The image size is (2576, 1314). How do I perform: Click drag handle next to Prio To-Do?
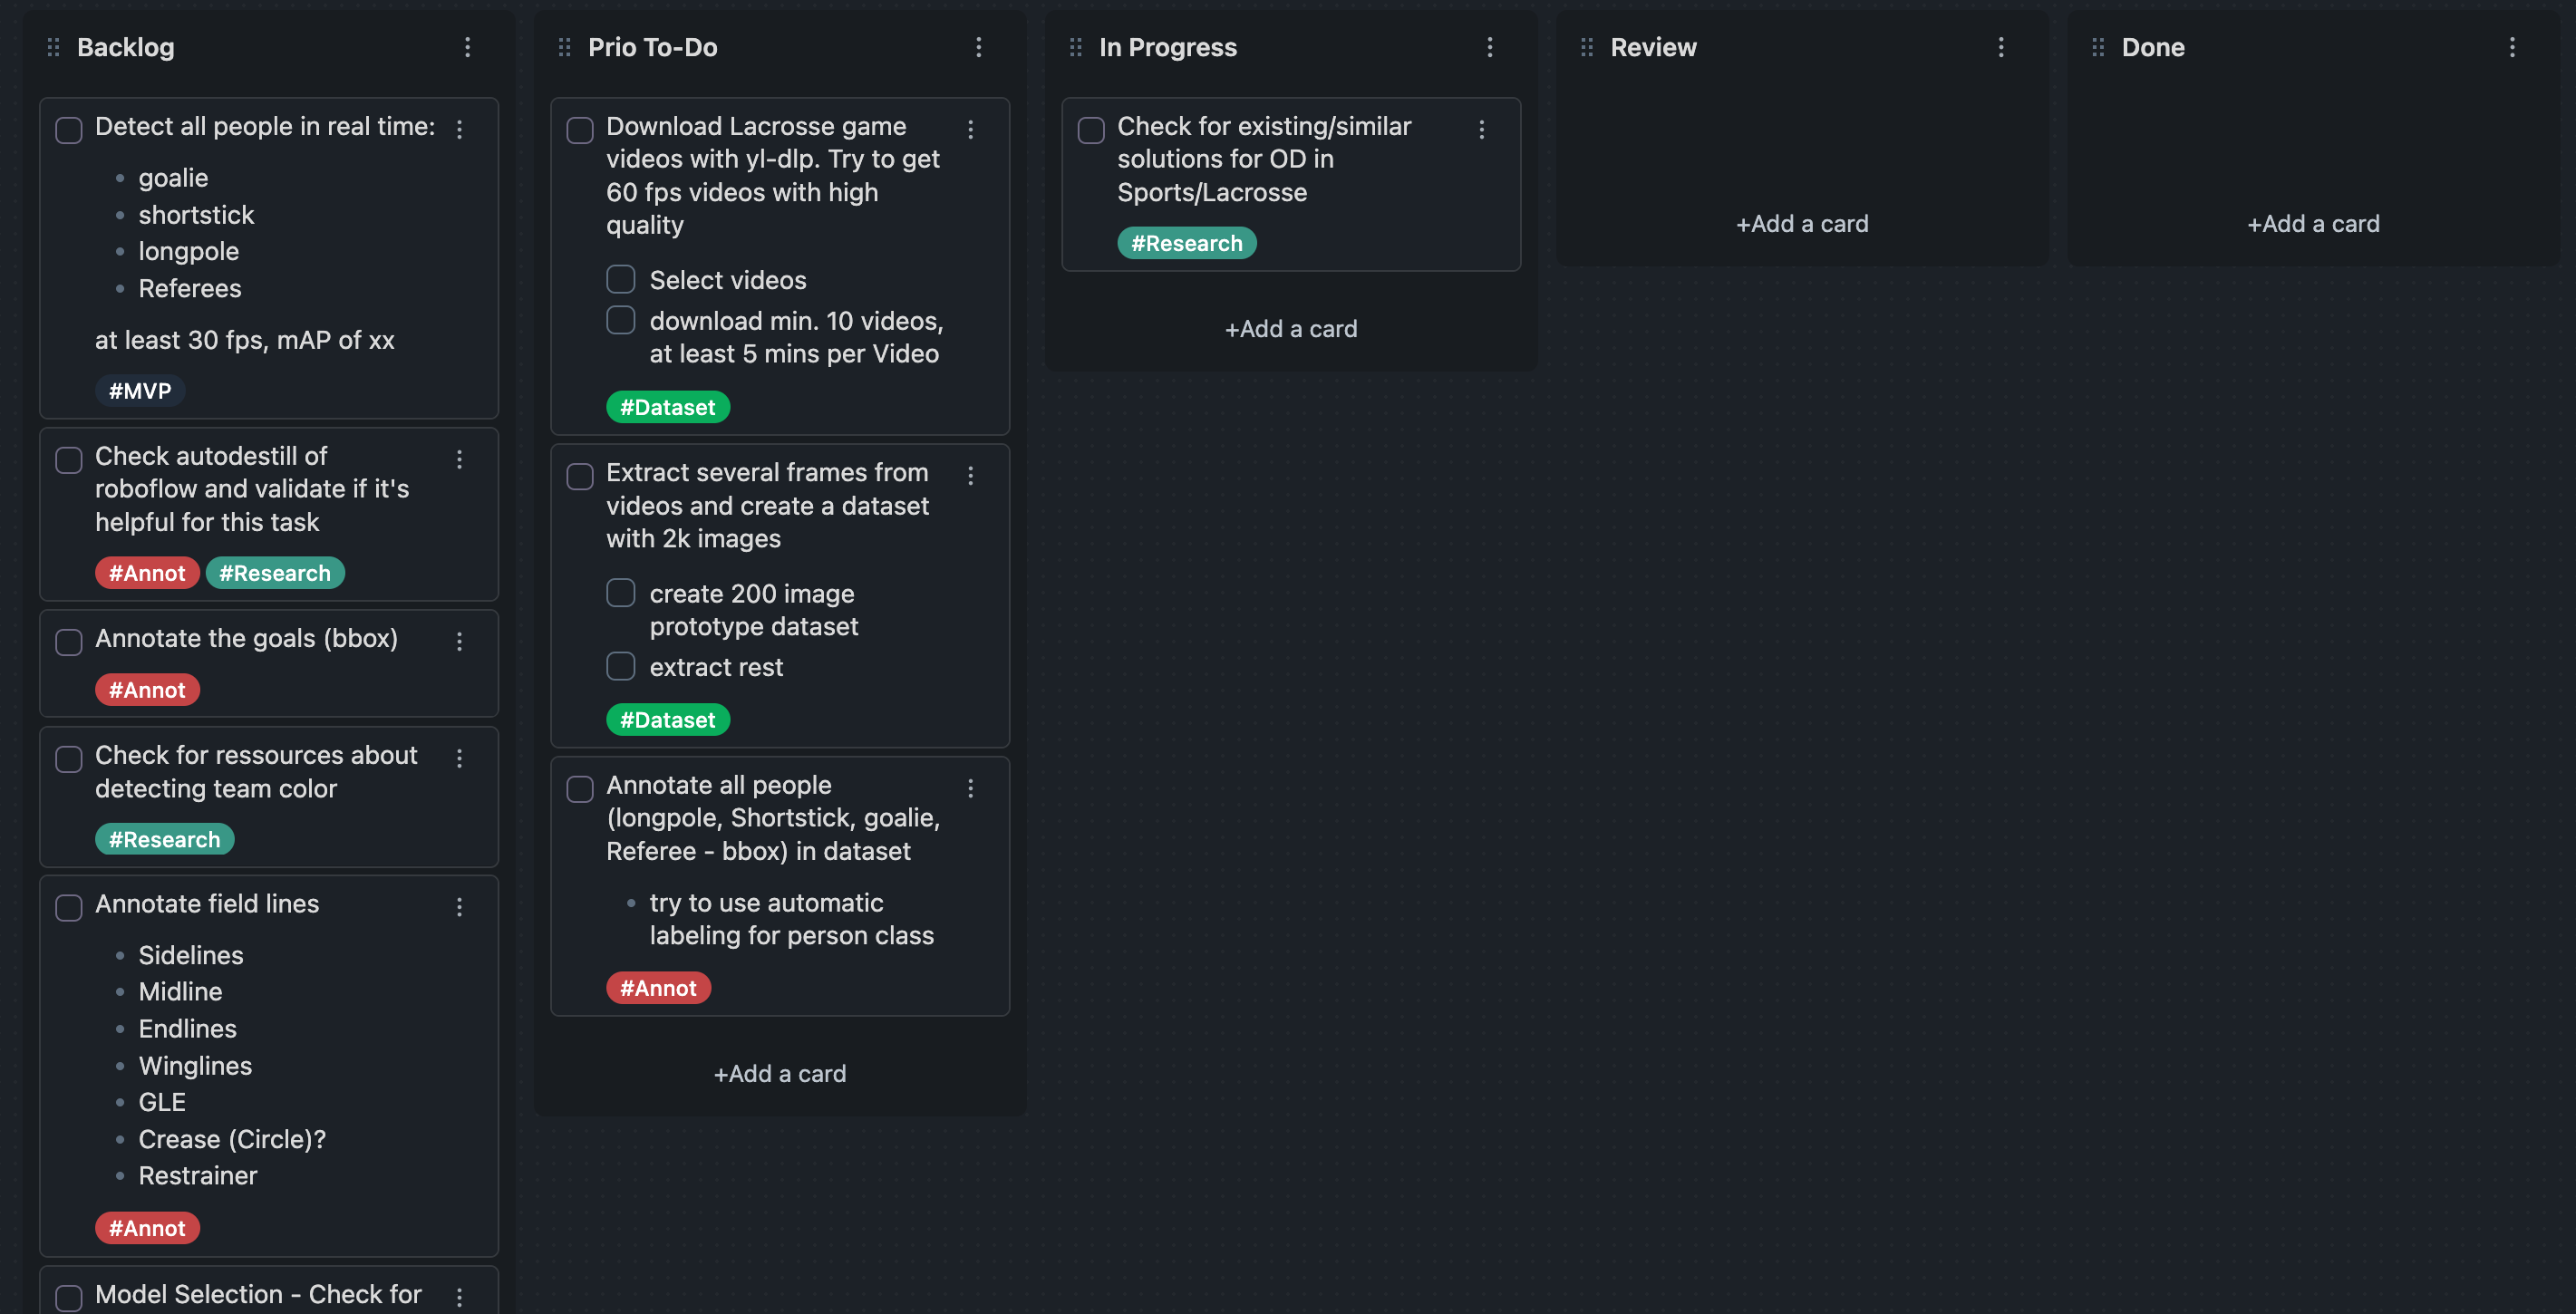pos(564,47)
